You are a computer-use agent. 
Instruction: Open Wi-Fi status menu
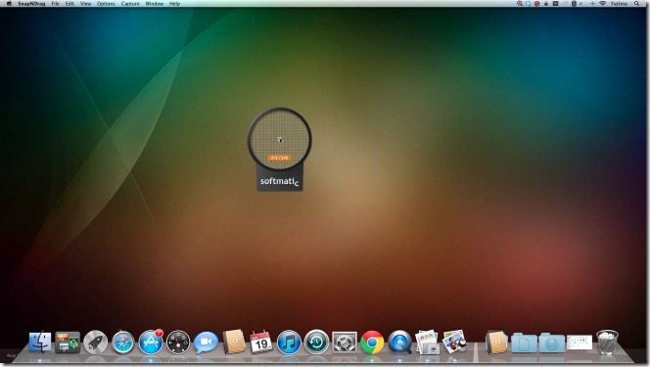[x=602, y=3]
